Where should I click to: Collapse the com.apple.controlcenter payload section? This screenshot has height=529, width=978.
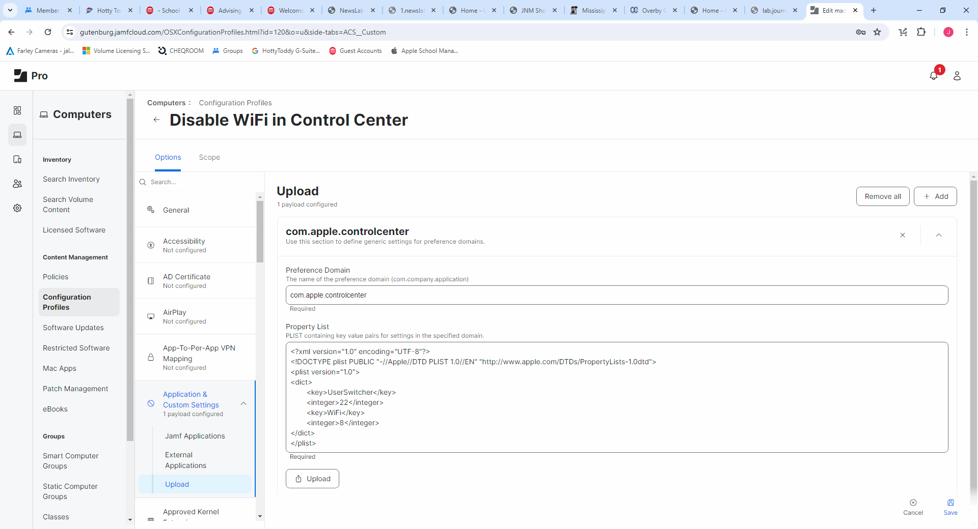[939, 235]
